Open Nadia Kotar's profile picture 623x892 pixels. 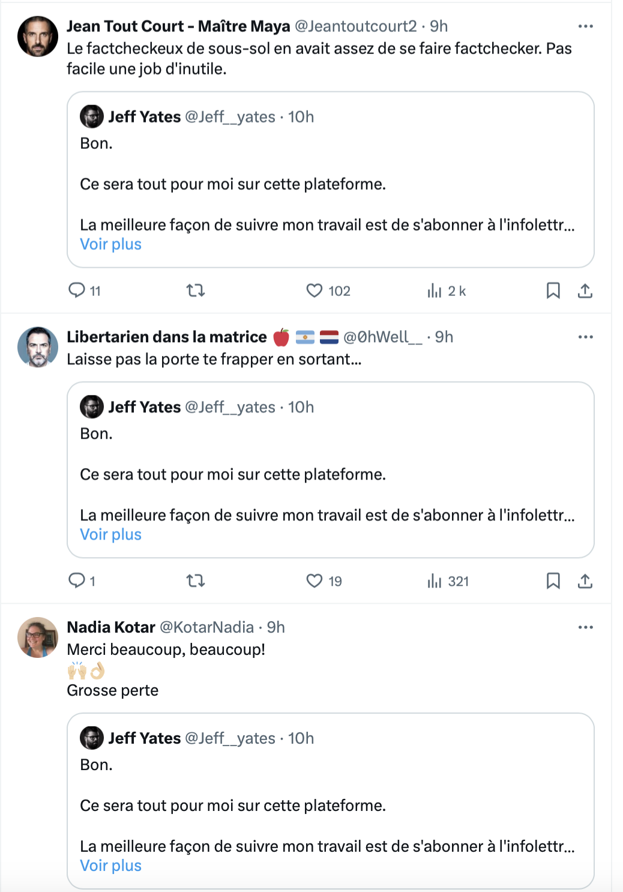(x=38, y=637)
